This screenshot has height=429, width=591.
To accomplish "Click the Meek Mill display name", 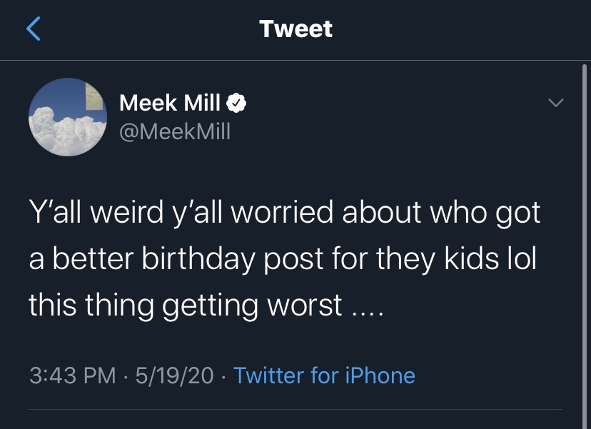I will pos(170,104).
